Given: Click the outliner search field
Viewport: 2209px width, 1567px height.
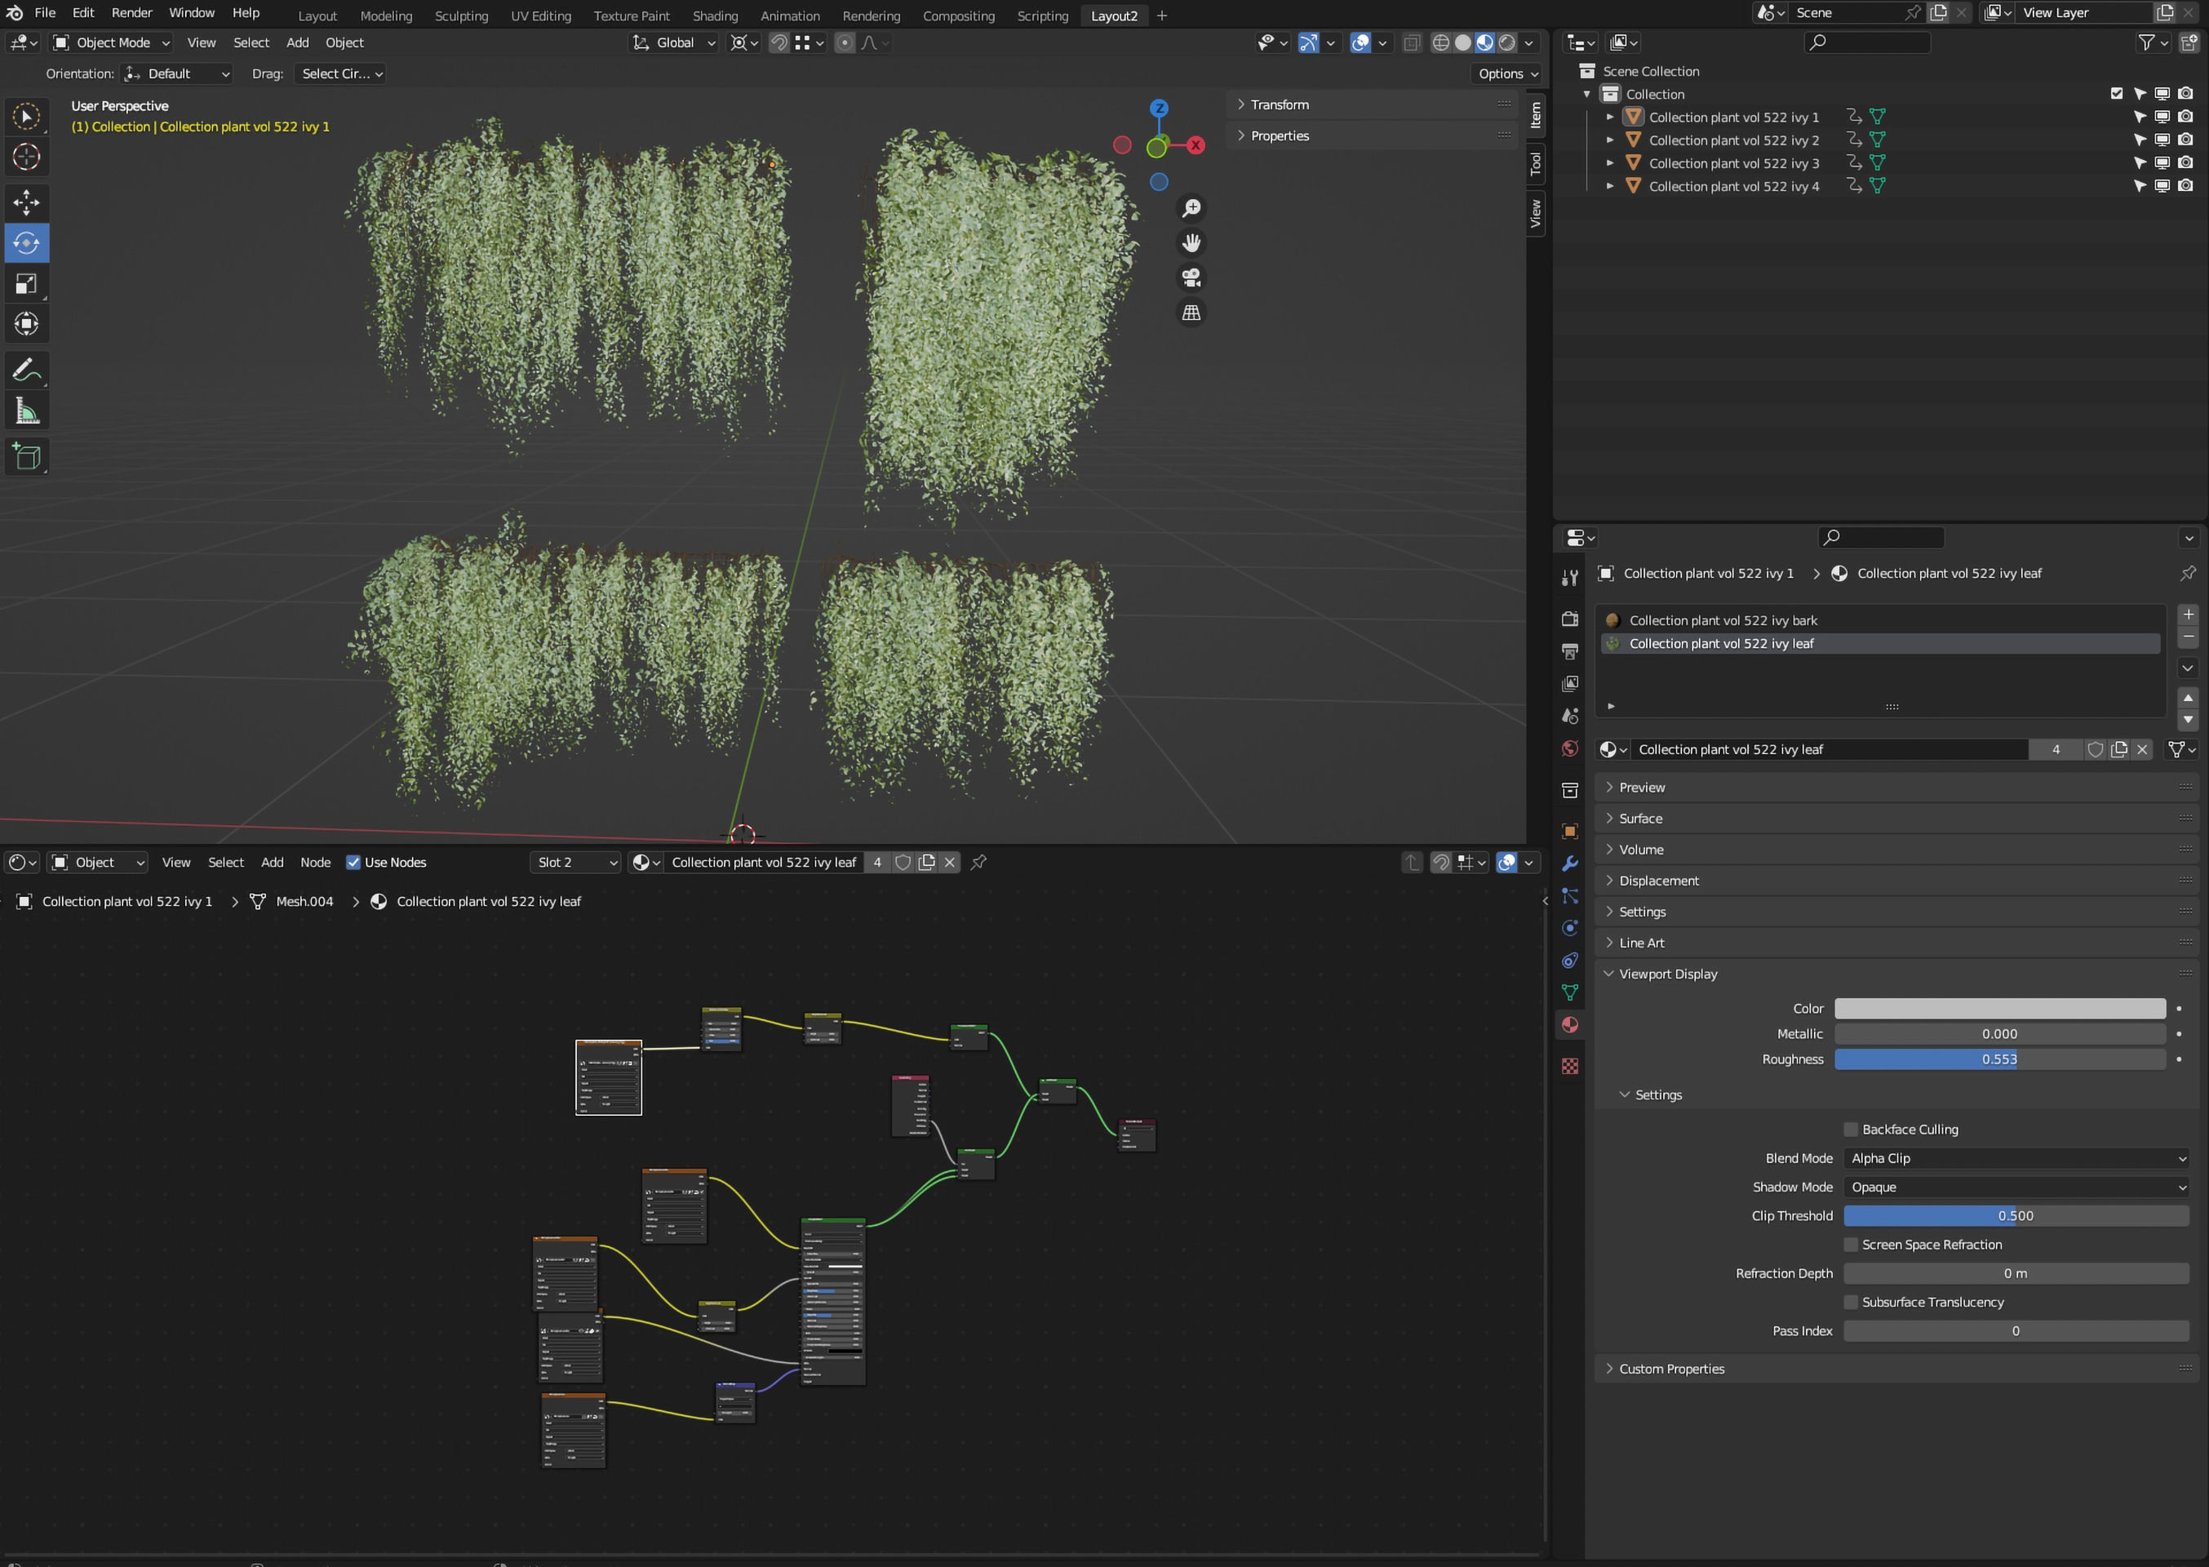Looking at the screenshot, I should pyautogui.click(x=1866, y=42).
